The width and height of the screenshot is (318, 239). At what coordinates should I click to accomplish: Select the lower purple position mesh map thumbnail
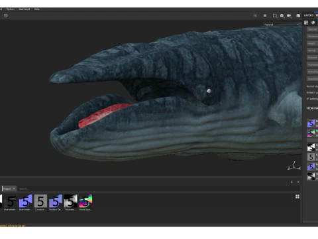click(311, 167)
